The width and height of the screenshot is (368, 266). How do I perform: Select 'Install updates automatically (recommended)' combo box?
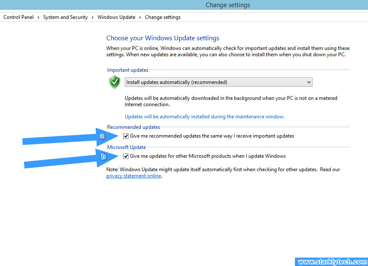click(218, 82)
